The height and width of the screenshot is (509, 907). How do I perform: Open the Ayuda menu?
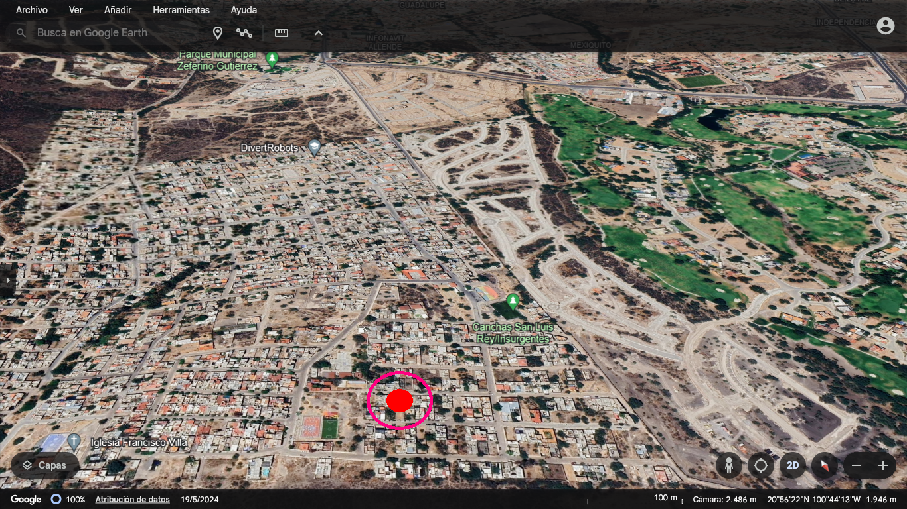244,10
